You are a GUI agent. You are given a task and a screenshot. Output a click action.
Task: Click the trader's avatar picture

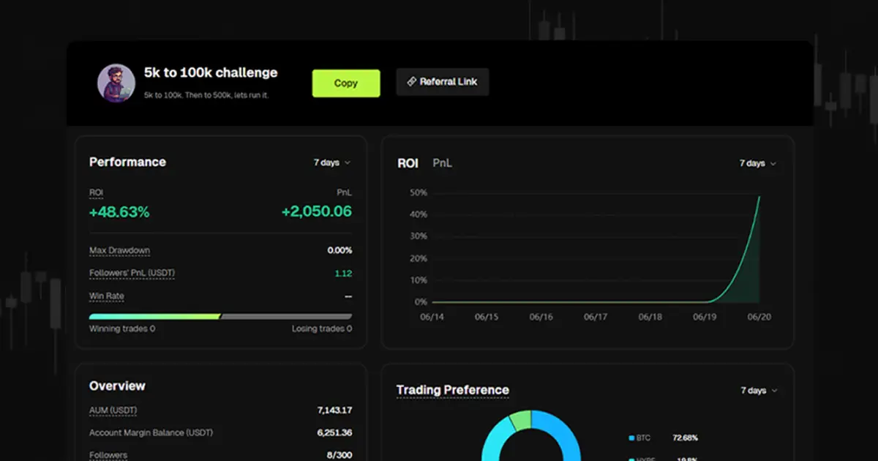(116, 83)
